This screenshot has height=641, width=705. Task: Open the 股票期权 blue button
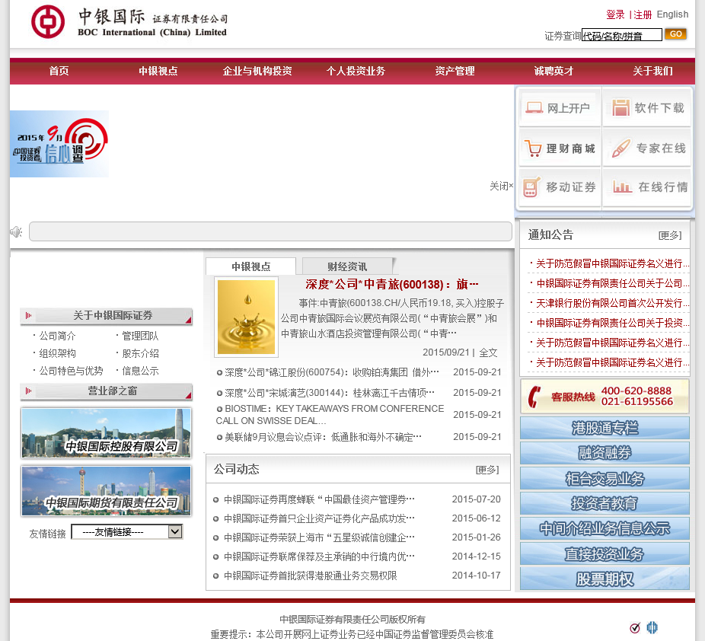point(605,579)
